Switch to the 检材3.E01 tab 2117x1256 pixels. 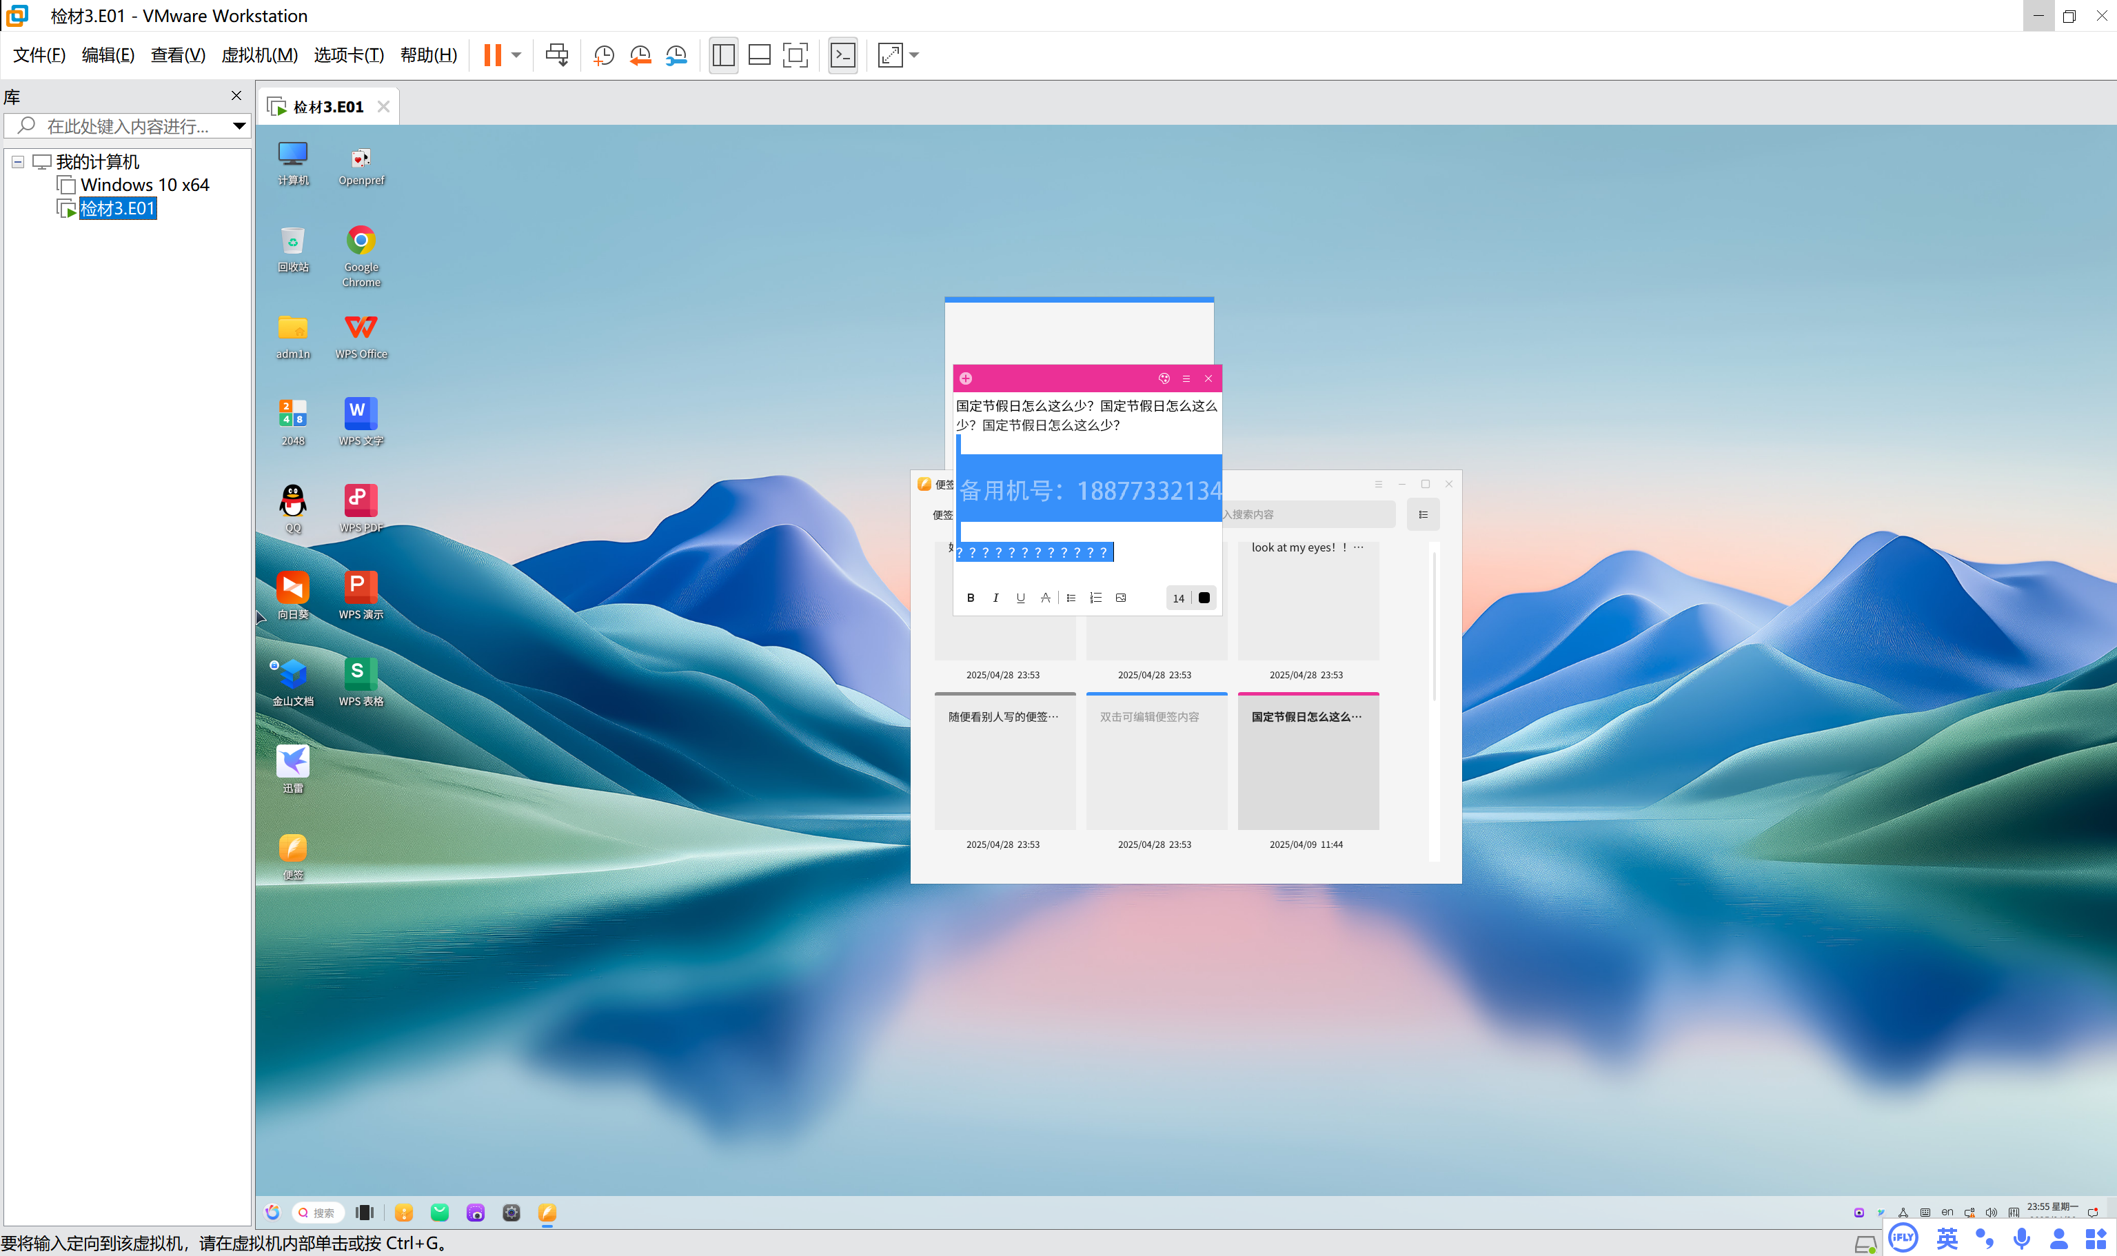point(327,107)
